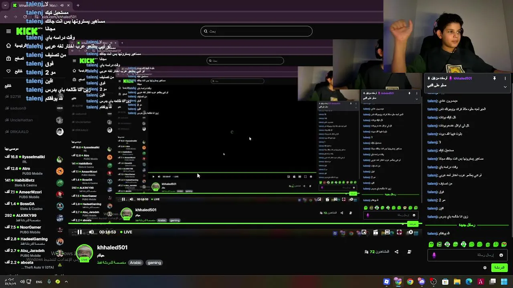Focus the Kick search field
This screenshot has height=288, width=513.
(256, 31)
